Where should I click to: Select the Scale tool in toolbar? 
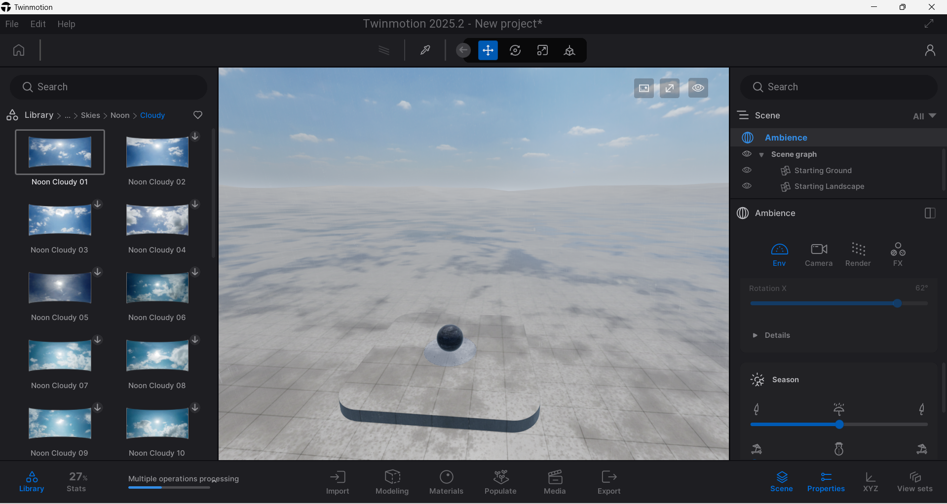click(x=542, y=50)
